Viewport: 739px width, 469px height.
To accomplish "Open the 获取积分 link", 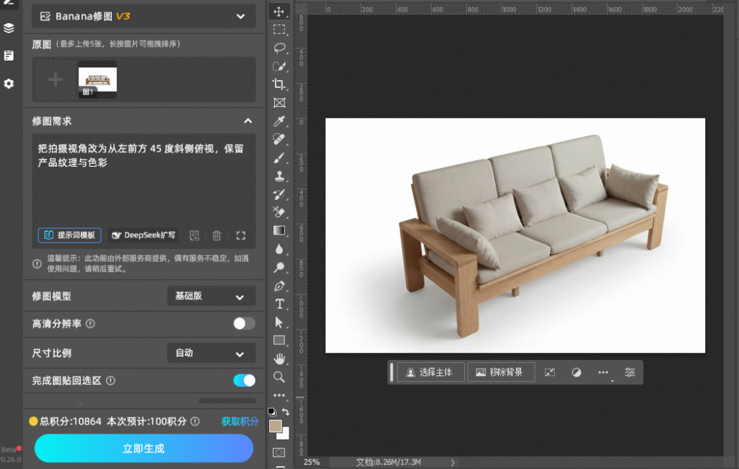I will 240,421.
